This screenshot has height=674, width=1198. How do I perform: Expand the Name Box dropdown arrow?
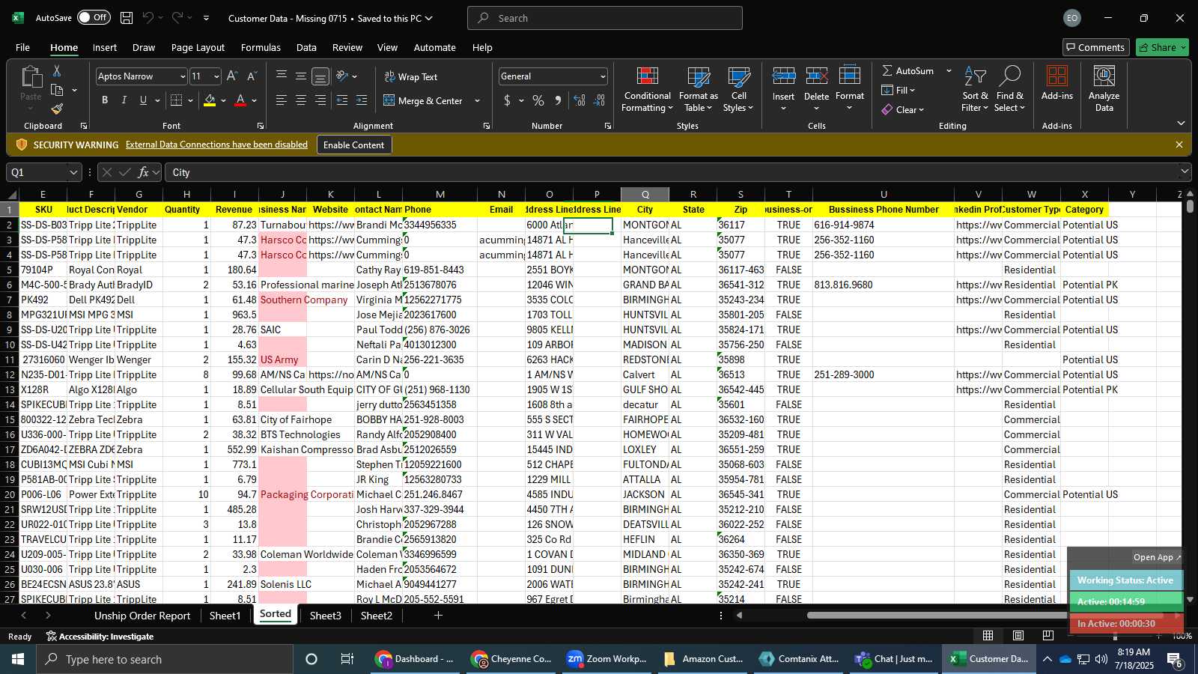click(73, 172)
